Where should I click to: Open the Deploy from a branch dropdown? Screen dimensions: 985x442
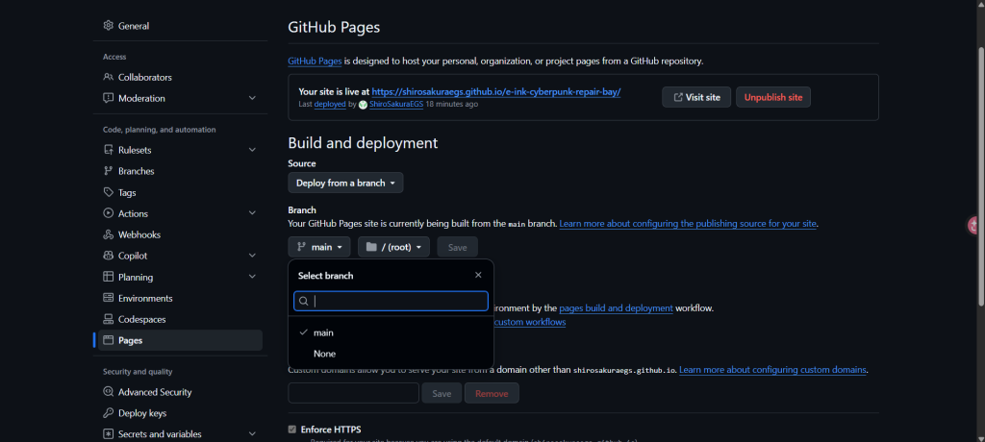(x=345, y=183)
